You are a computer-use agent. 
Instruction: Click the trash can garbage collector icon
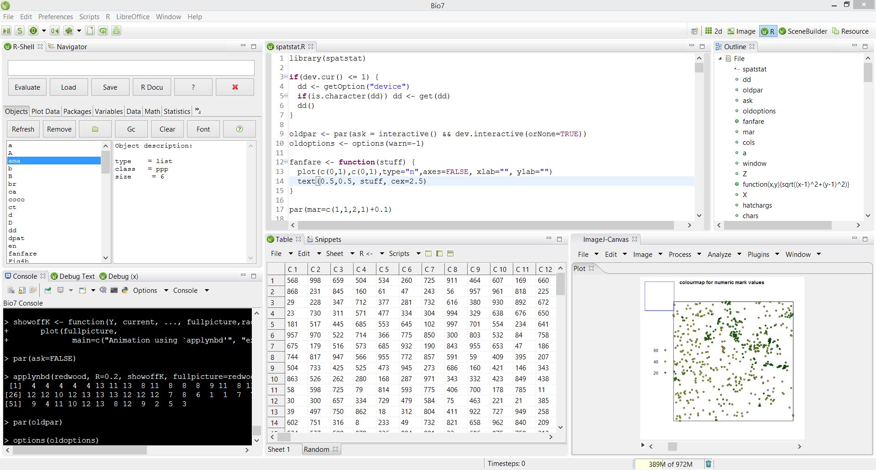tap(708, 464)
